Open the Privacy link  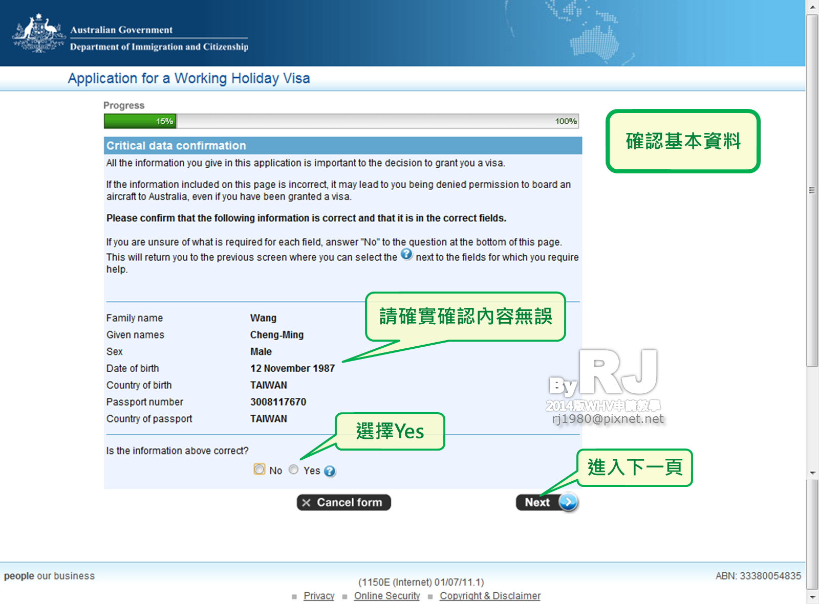point(319,596)
